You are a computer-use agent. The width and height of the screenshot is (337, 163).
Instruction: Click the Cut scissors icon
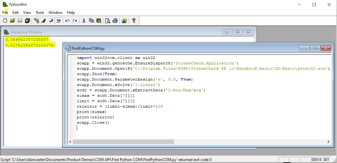pos(84,21)
